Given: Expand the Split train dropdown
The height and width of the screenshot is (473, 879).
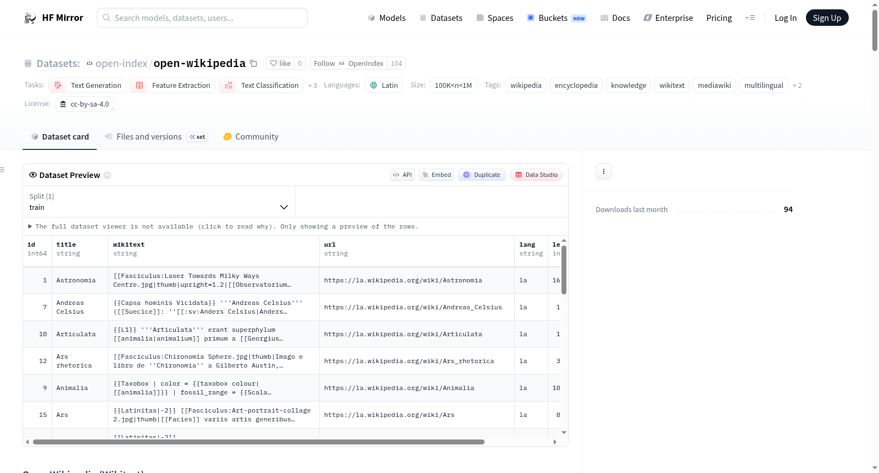Looking at the screenshot, I should coord(159,202).
